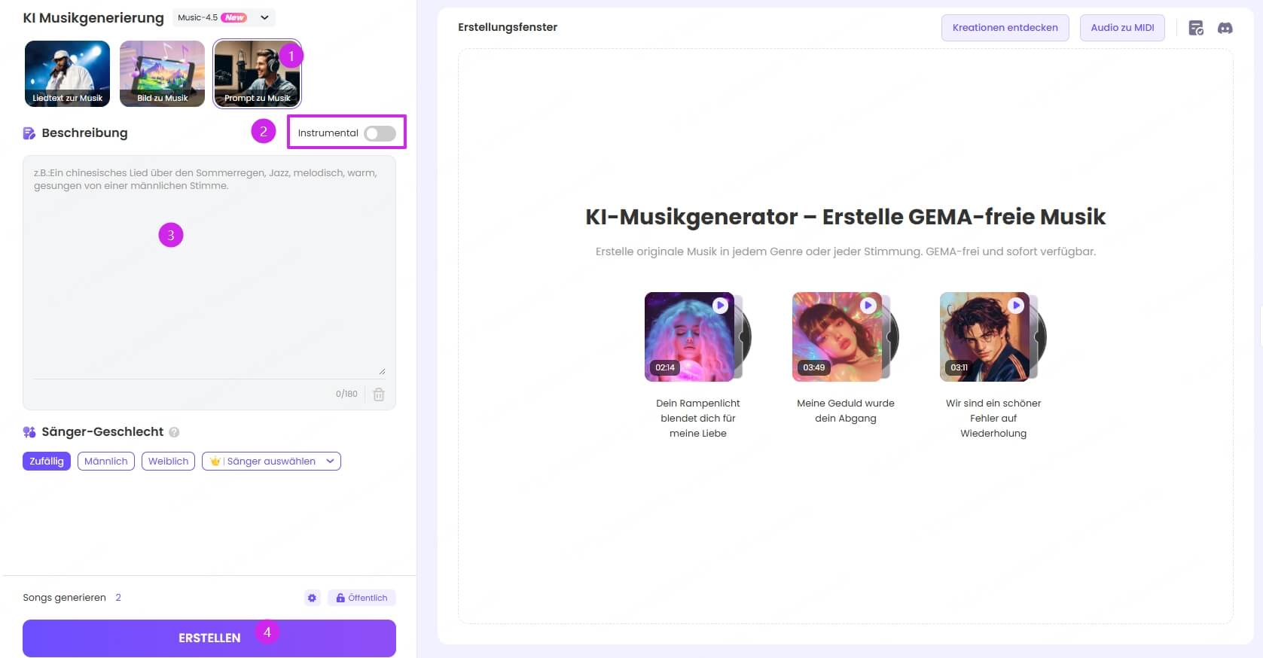The image size is (1263, 658).
Task: Switch to 'Bild zu Musik' mode
Action: tap(162, 74)
